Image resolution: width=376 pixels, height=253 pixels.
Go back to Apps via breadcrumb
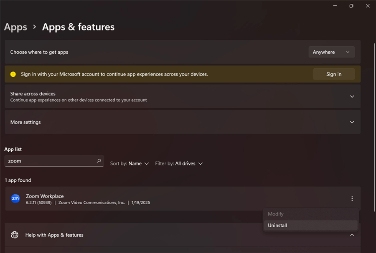[15, 27]
